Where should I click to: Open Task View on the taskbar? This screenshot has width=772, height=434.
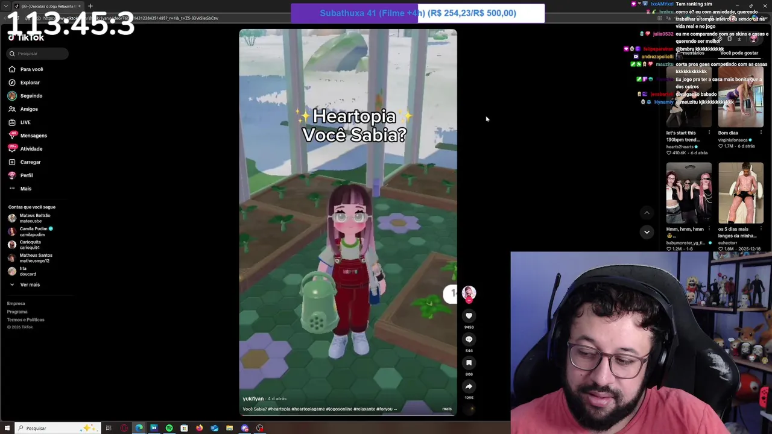click(x=109, y=428)
